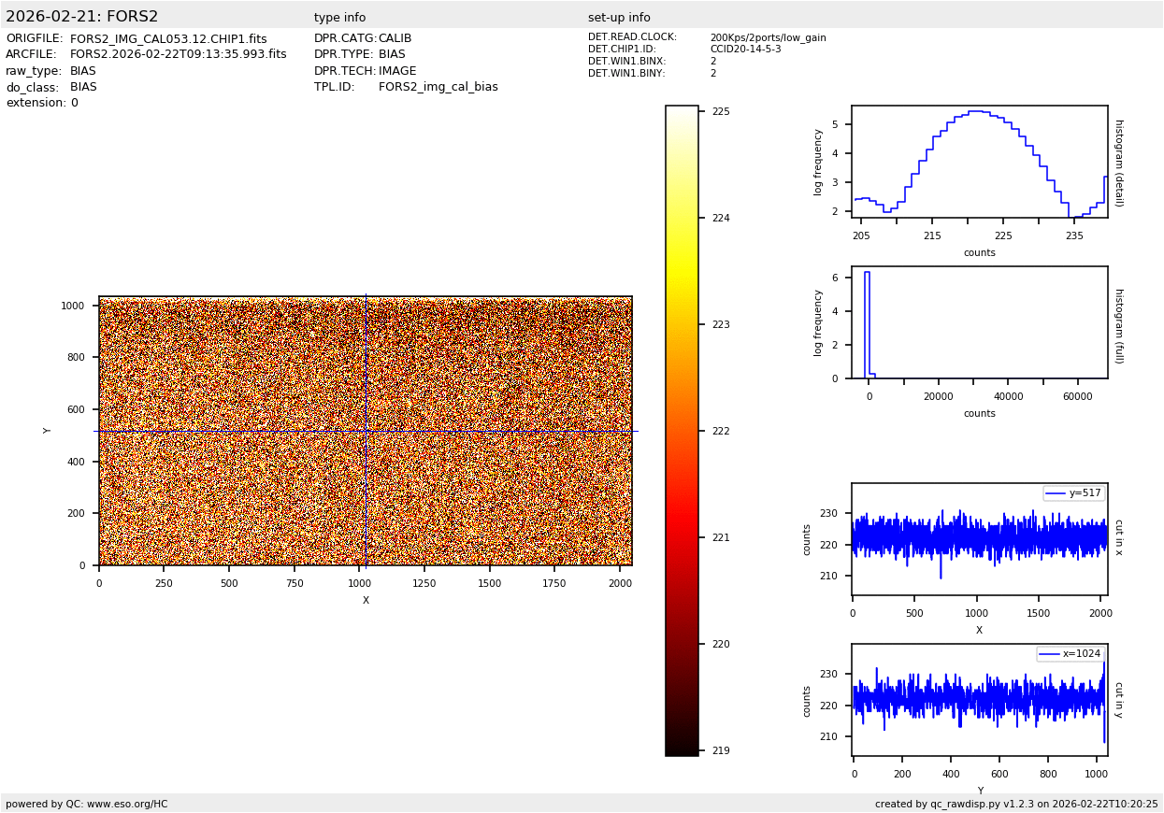The height and width of the screenshot is (813, 1164).
Task: Open the 'type info' section header
Action: pos(339,18)
